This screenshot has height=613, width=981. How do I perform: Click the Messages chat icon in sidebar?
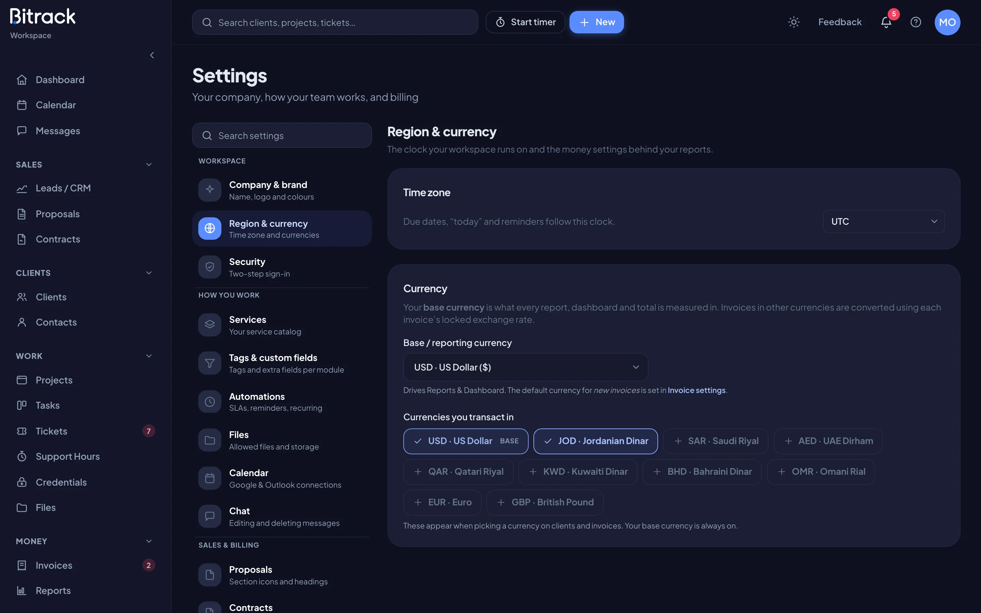[x=22, y=130]
